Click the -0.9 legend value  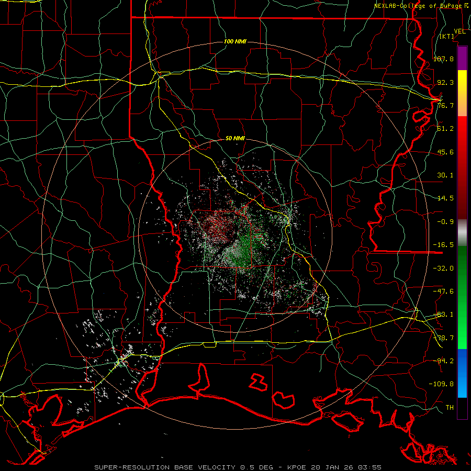coord(445,222)
